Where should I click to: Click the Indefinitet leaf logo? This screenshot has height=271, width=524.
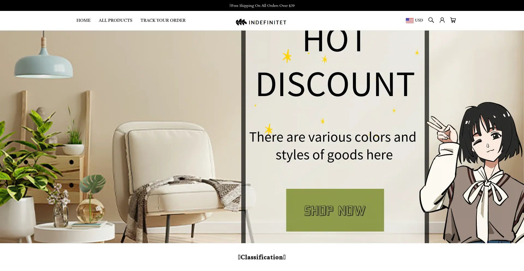pos(241,22)
